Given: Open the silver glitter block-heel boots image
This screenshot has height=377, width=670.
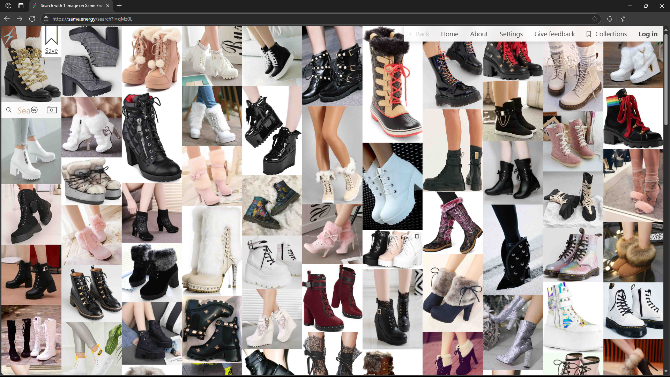Looking at the screenshot, I should click(513, 332).
